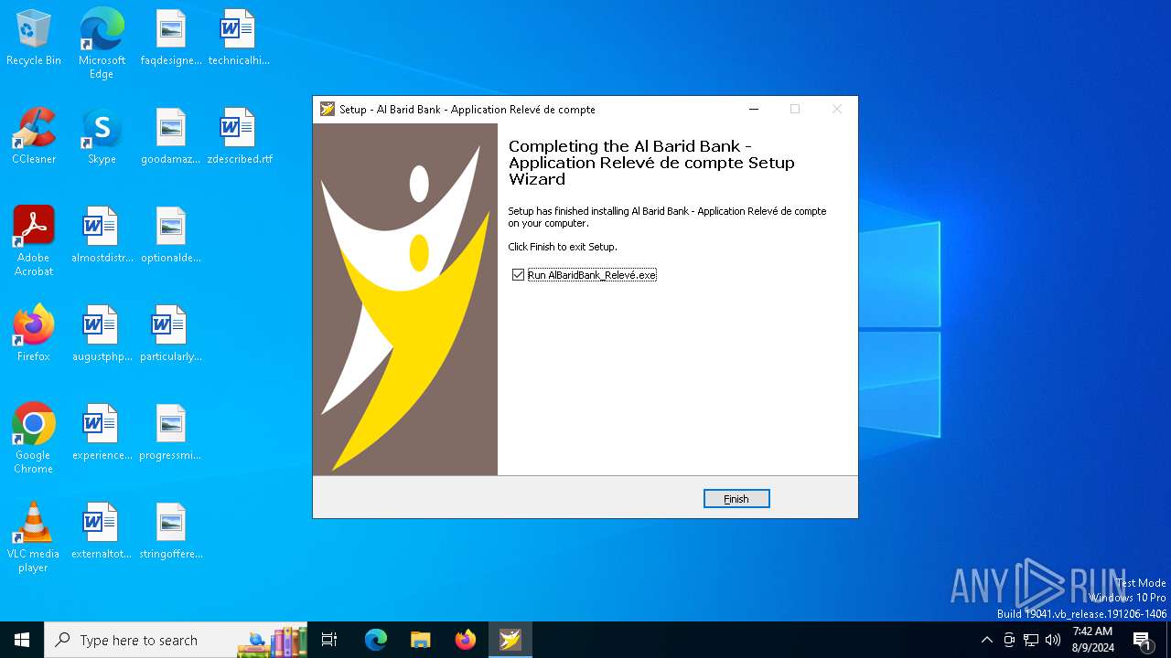1171x658 pixels.
Task: Click the Al Barid Bank setup taskbar button
Action: pos(510,640)
